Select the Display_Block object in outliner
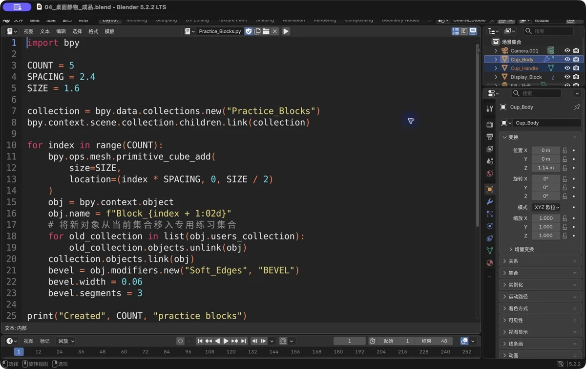This screenshot has height=369, width=586. (526, 77)
